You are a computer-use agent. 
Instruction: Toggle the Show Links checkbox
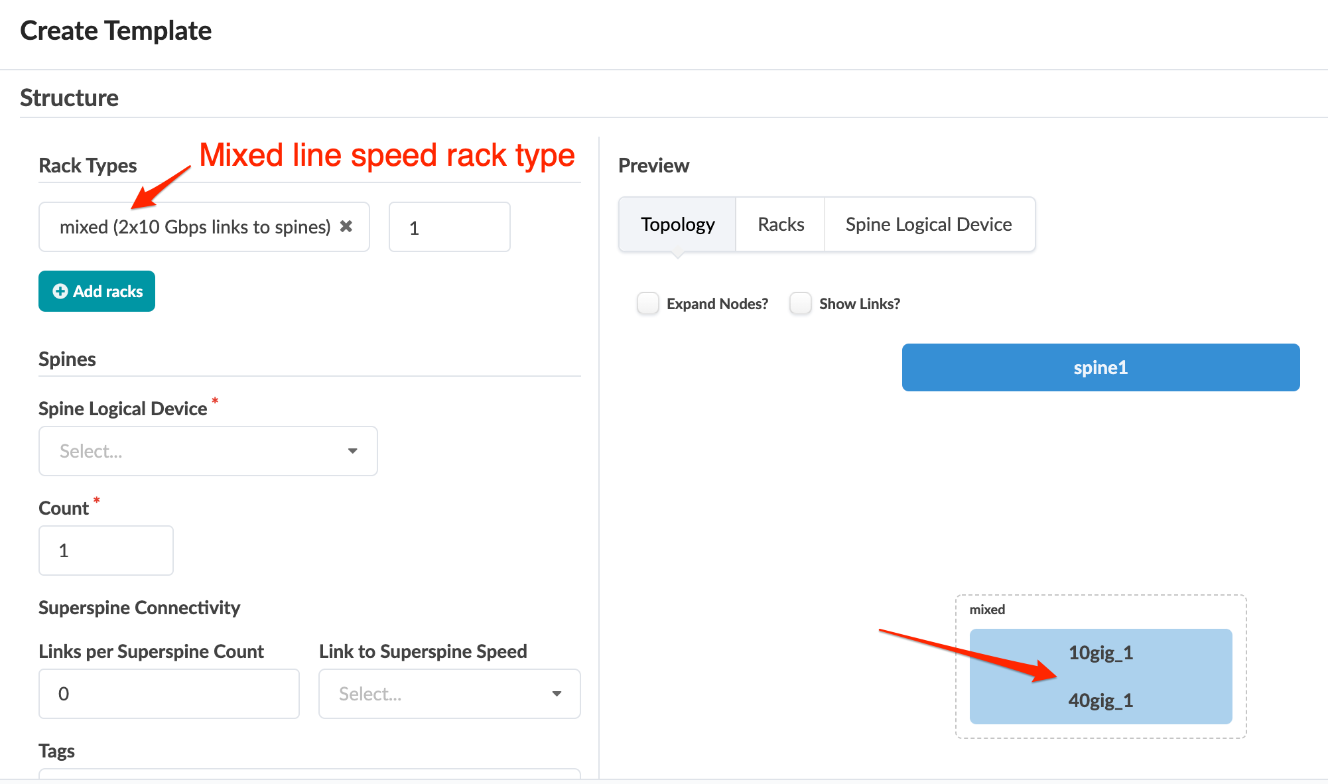coord(801,304)
